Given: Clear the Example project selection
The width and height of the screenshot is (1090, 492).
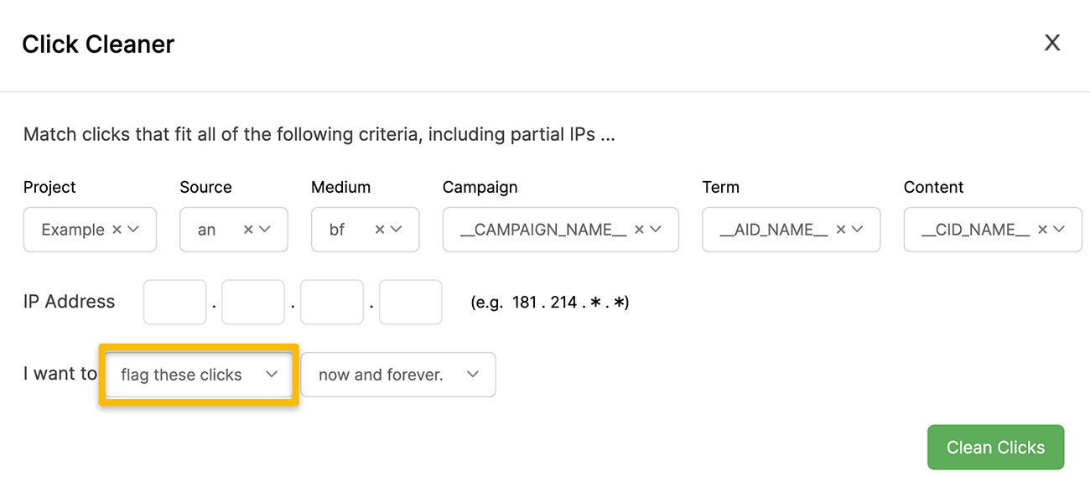Looking at the screenshot, I should pyautogui.click(x=117, y=230).
